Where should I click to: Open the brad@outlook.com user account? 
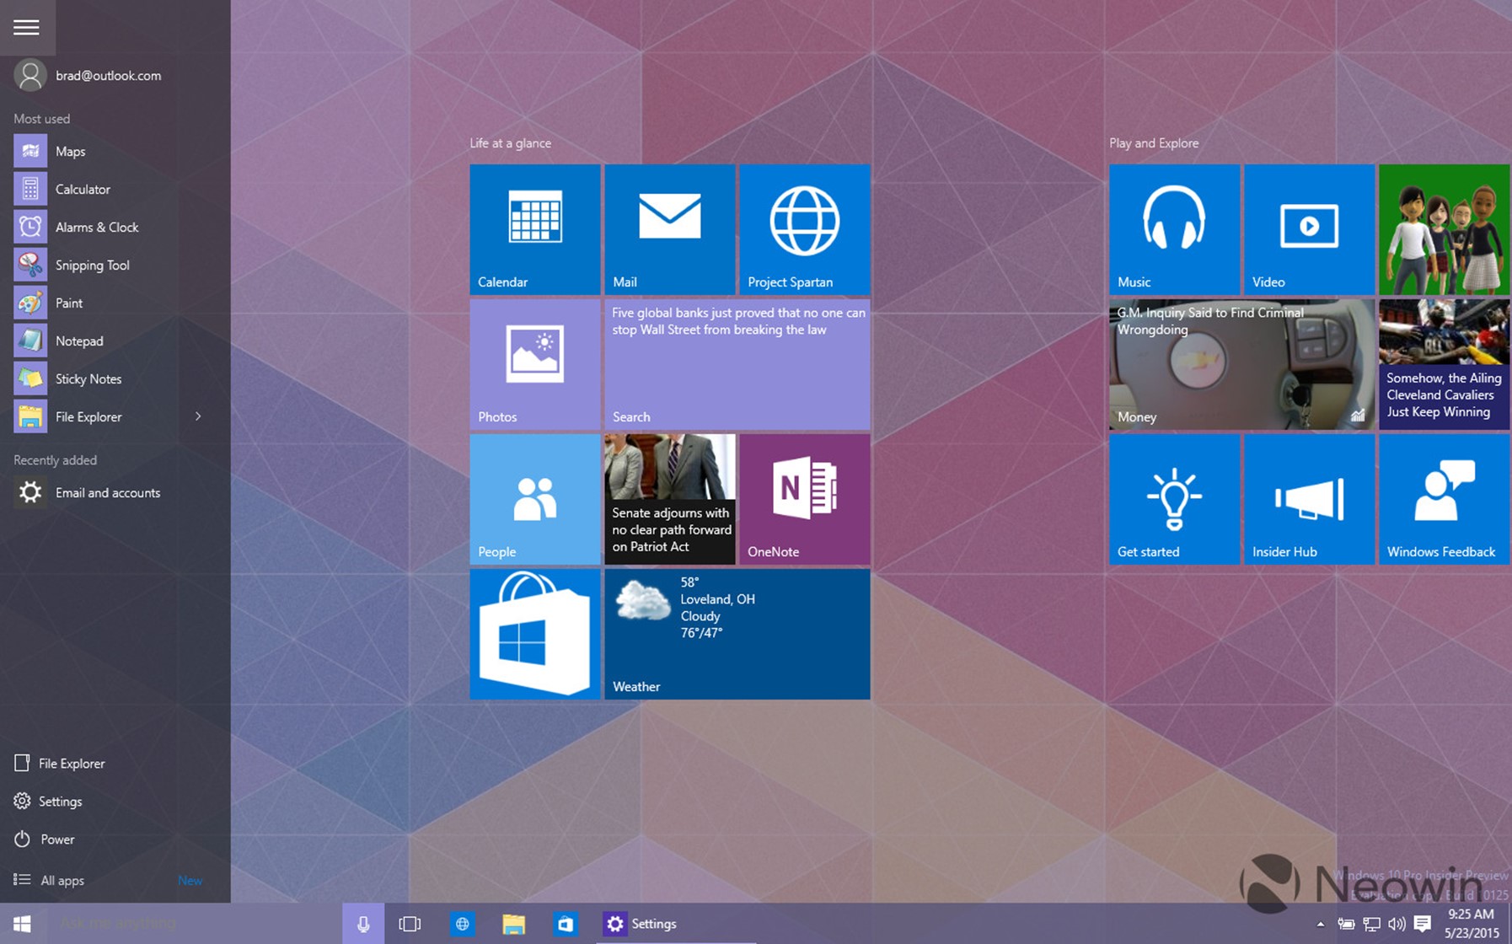point(108,76)
